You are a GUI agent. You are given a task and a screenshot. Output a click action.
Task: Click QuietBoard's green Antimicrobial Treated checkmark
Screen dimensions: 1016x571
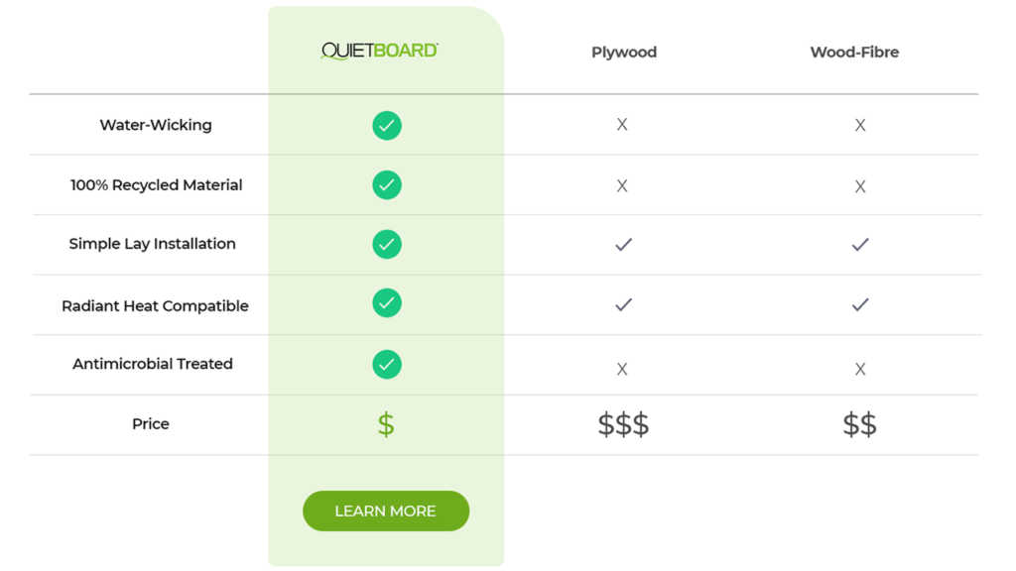tap(387, 365)
